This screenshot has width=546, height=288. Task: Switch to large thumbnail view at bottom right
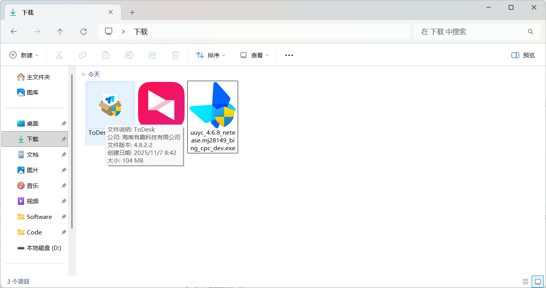coord(537,281)
